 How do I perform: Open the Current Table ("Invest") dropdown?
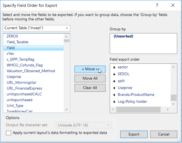[x=37, y=28]
